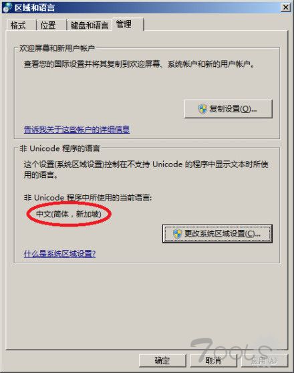Click the 非 Unicode 程序中所使用的当前语言 label
Image resolution: width=294 pixels, height=373 pixels.
pos(88,198)
